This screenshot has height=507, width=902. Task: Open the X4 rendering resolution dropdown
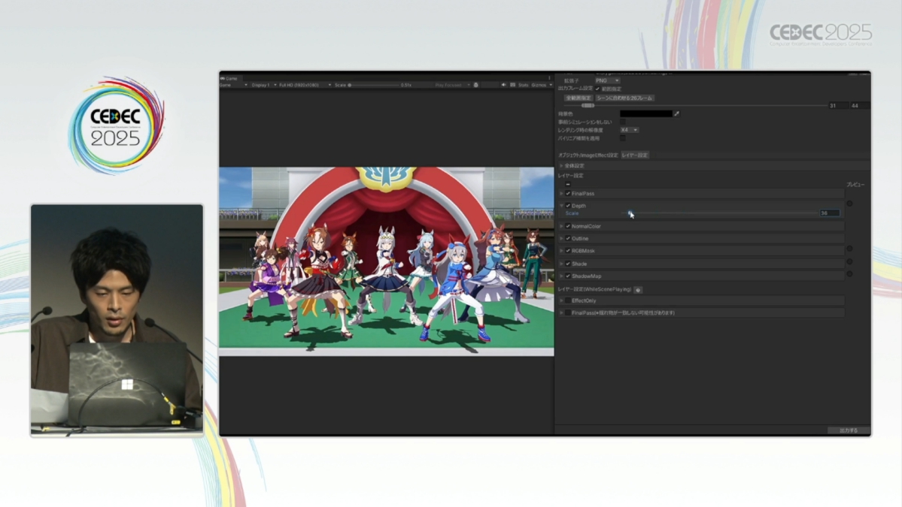point(630,131)
